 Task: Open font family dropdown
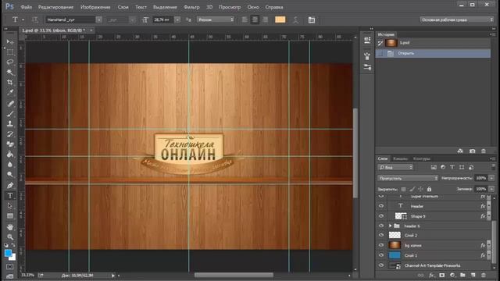click(x=99, y=20)
